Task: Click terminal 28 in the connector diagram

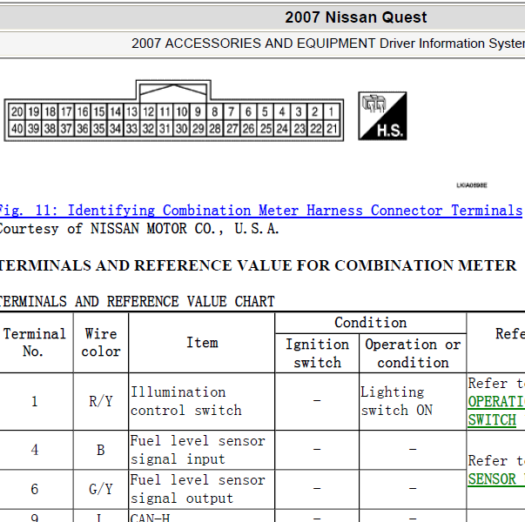Action: [x=215, y=129]
